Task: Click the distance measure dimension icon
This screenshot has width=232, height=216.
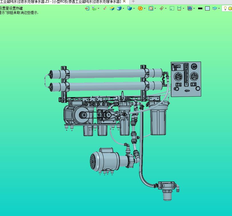Action: click(x=179, y=8)
